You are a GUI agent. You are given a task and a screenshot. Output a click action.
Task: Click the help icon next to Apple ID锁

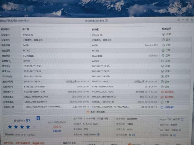pos(182,119)
